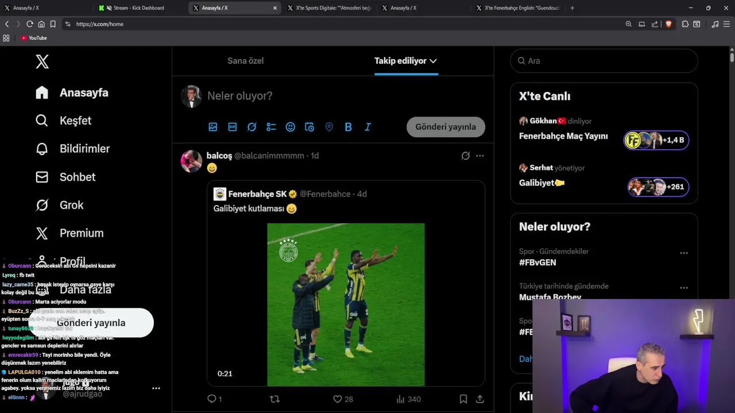Open listeners badge showing +261
The width and height of the screenshot is (735, 413).
pos(658,186)
